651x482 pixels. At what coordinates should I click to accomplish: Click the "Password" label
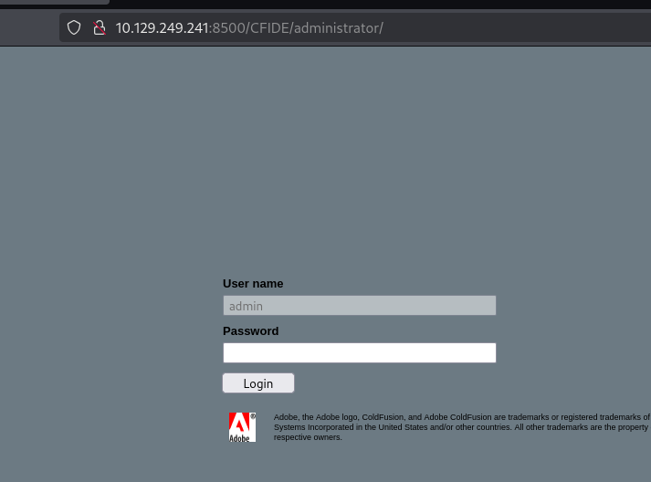click(x=251, y=330)
